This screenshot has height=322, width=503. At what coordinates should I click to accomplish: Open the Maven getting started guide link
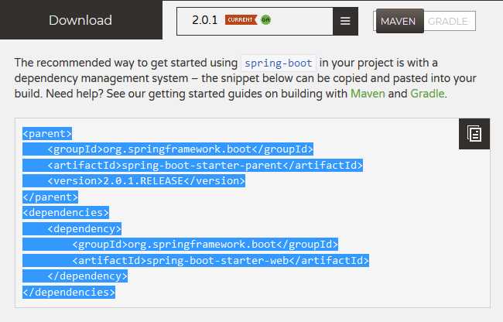click(x=368, y=94)
